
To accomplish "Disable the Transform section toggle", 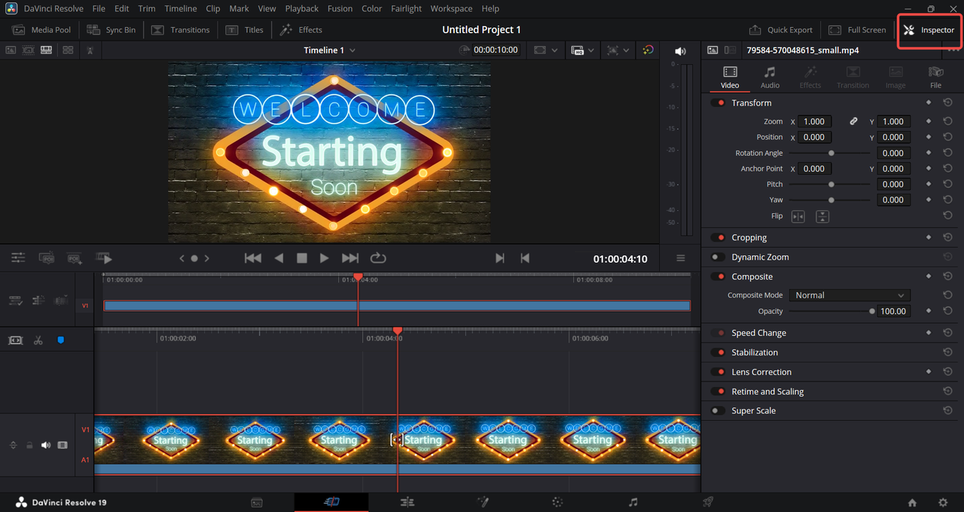I will click(718, 103).
